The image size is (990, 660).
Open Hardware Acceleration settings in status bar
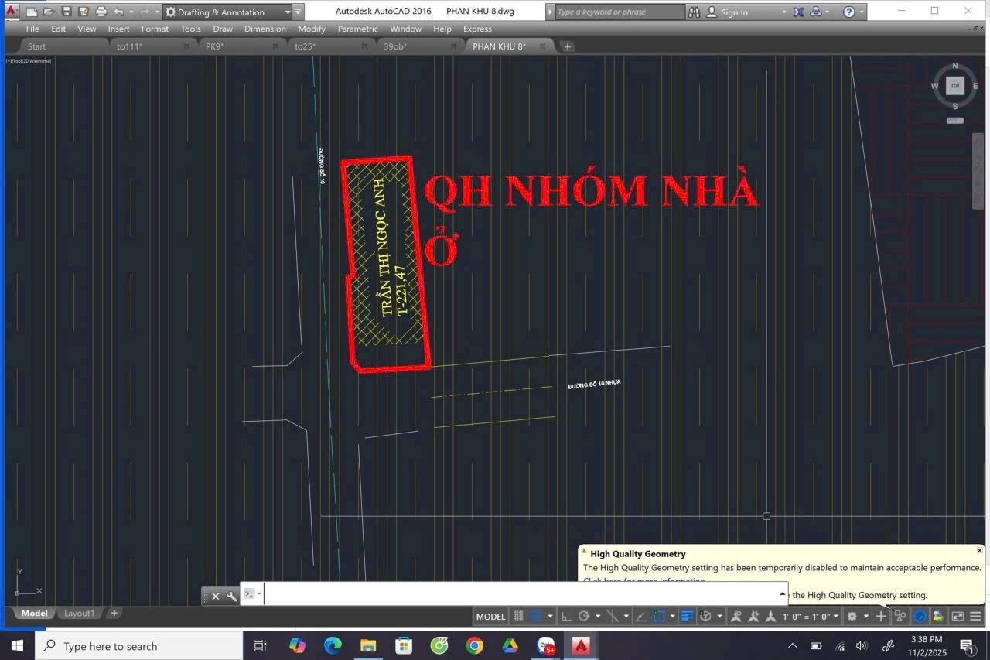pyautogui.click(x=920, y=616)
